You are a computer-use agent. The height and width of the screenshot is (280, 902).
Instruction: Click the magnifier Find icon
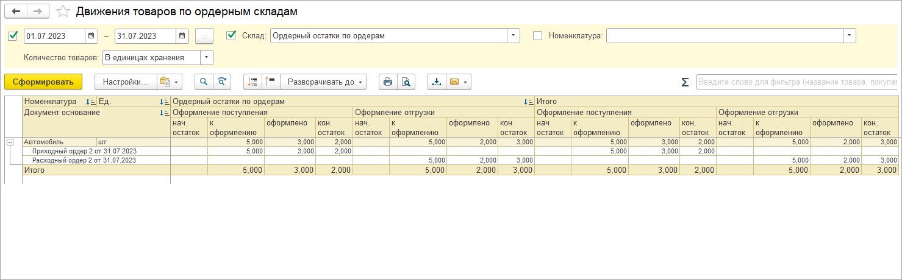[204, 82]
